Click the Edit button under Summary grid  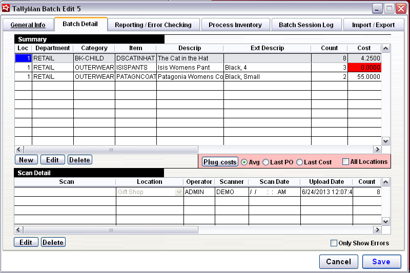tap(52, 160)
